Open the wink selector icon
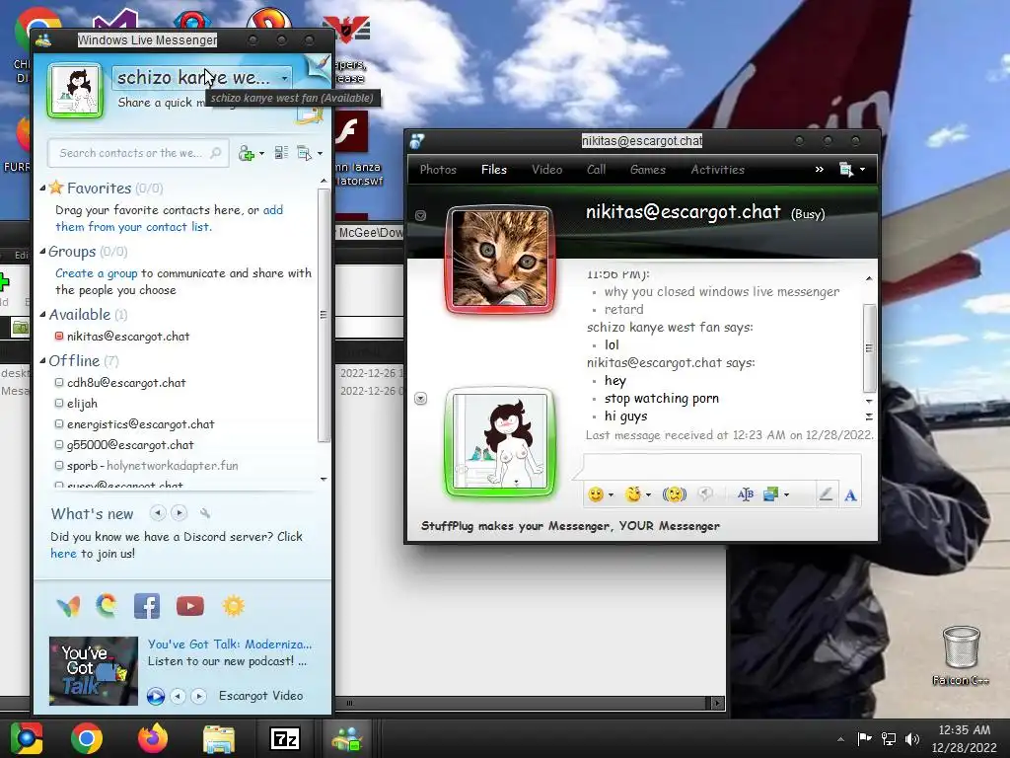The image size is (1010, 758). click(633, 494)
